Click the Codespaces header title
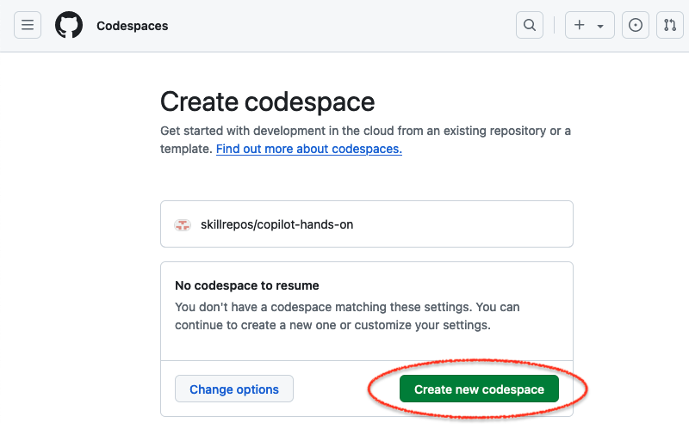This screenshot has width=689, height=435. [x=133, y=26]
